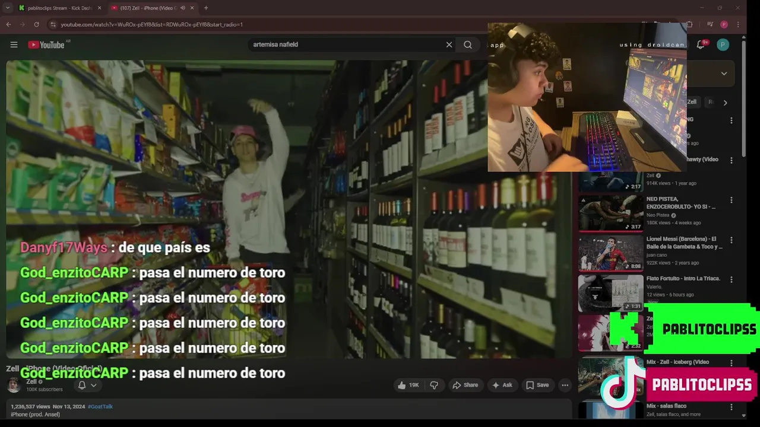Screen dimensions: 760x427
Task: Clear the search text with the X icon
Action: point(449,44)
